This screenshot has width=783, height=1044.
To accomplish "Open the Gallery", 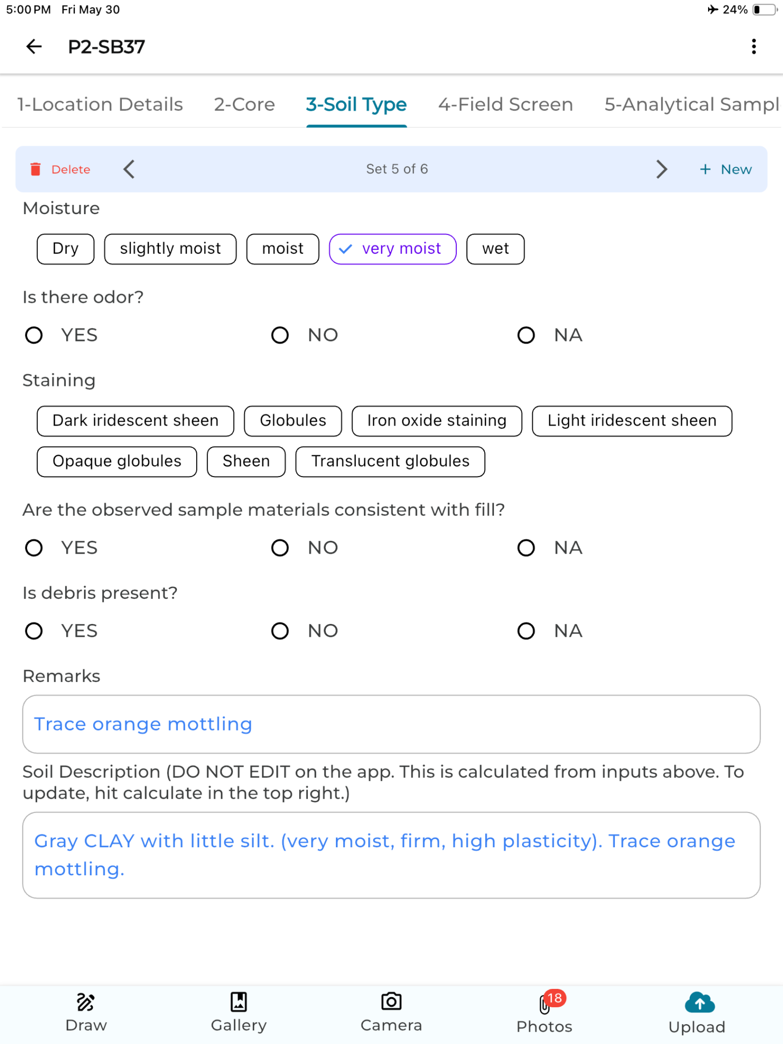I will 239,1012.
